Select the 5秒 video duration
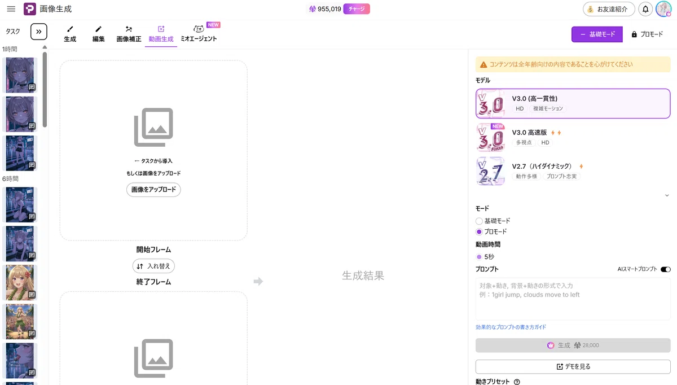 pos(485,257)
